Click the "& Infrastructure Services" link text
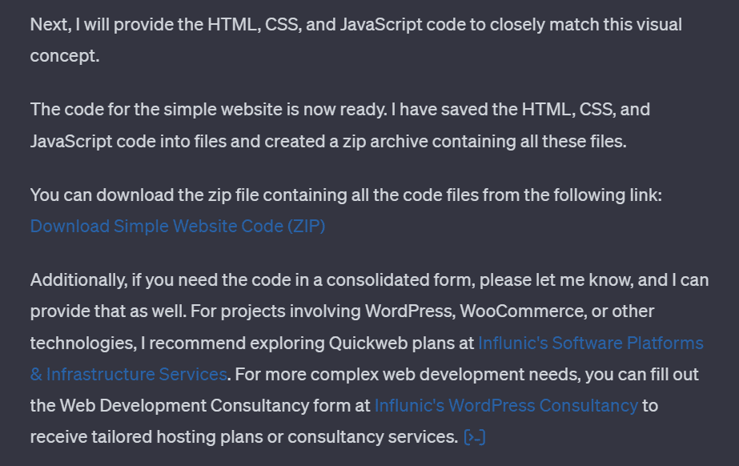This screenshot has width=739, height=466. (x=129, y=374)
